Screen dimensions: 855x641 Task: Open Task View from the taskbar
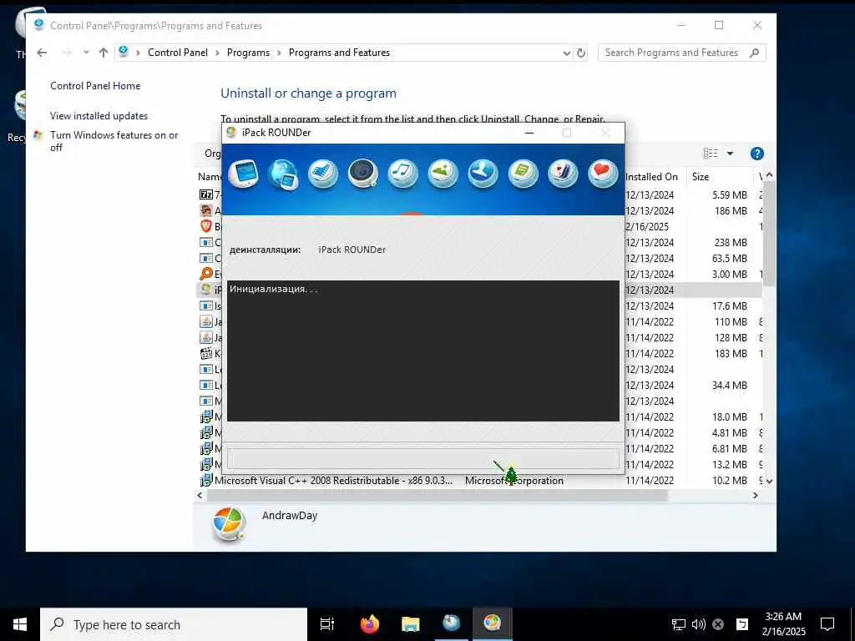pos(327,624)
